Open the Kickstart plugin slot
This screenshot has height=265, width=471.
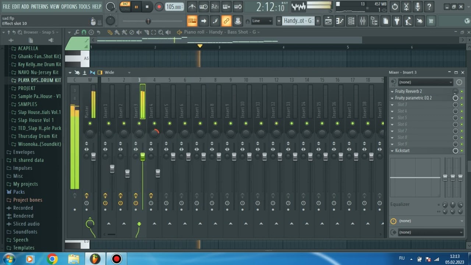[402, 151]
